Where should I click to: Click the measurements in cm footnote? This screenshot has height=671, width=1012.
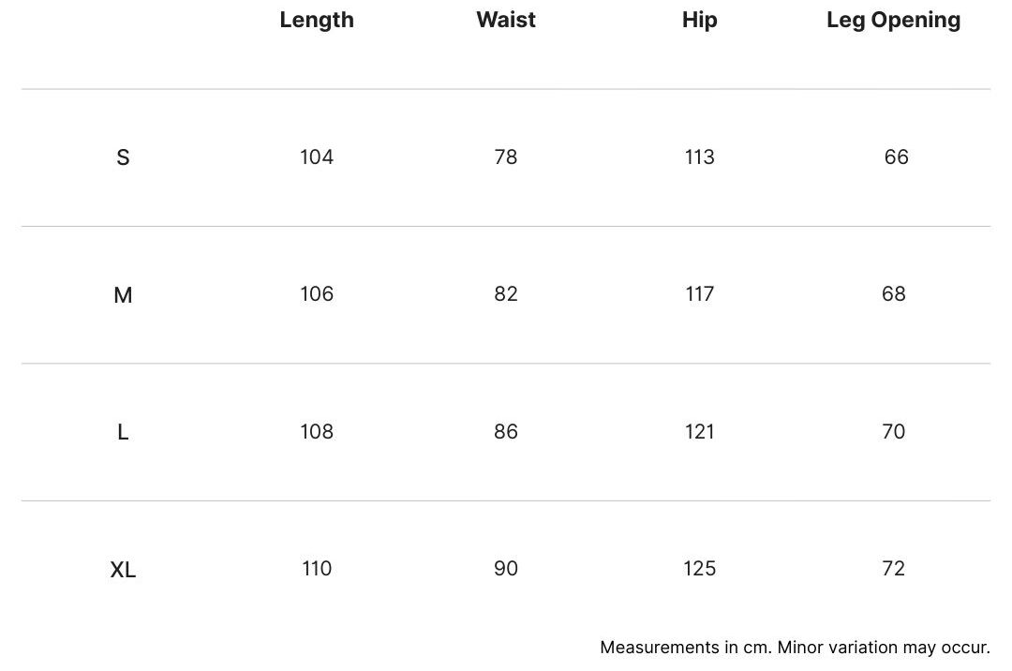click(795, 648)
